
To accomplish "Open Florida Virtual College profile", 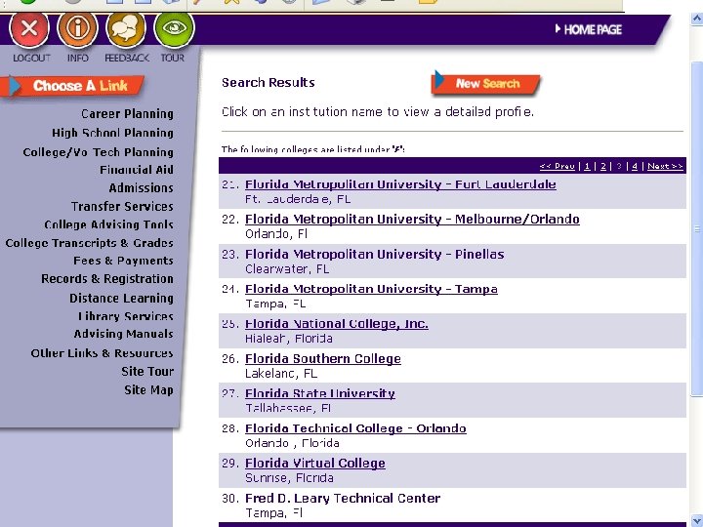I will pos(315,463).
